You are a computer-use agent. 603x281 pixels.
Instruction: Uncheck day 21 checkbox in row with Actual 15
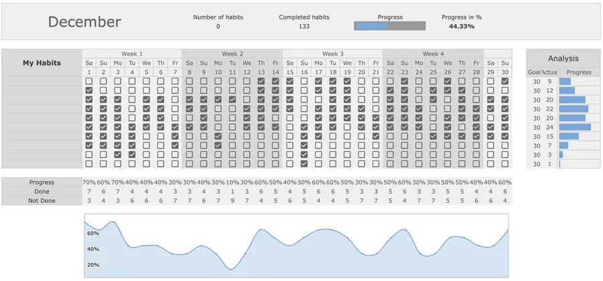point(376,136)
